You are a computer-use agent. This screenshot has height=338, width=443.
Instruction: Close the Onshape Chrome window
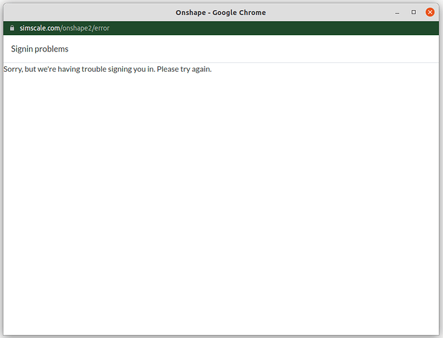tap(429, 12)
